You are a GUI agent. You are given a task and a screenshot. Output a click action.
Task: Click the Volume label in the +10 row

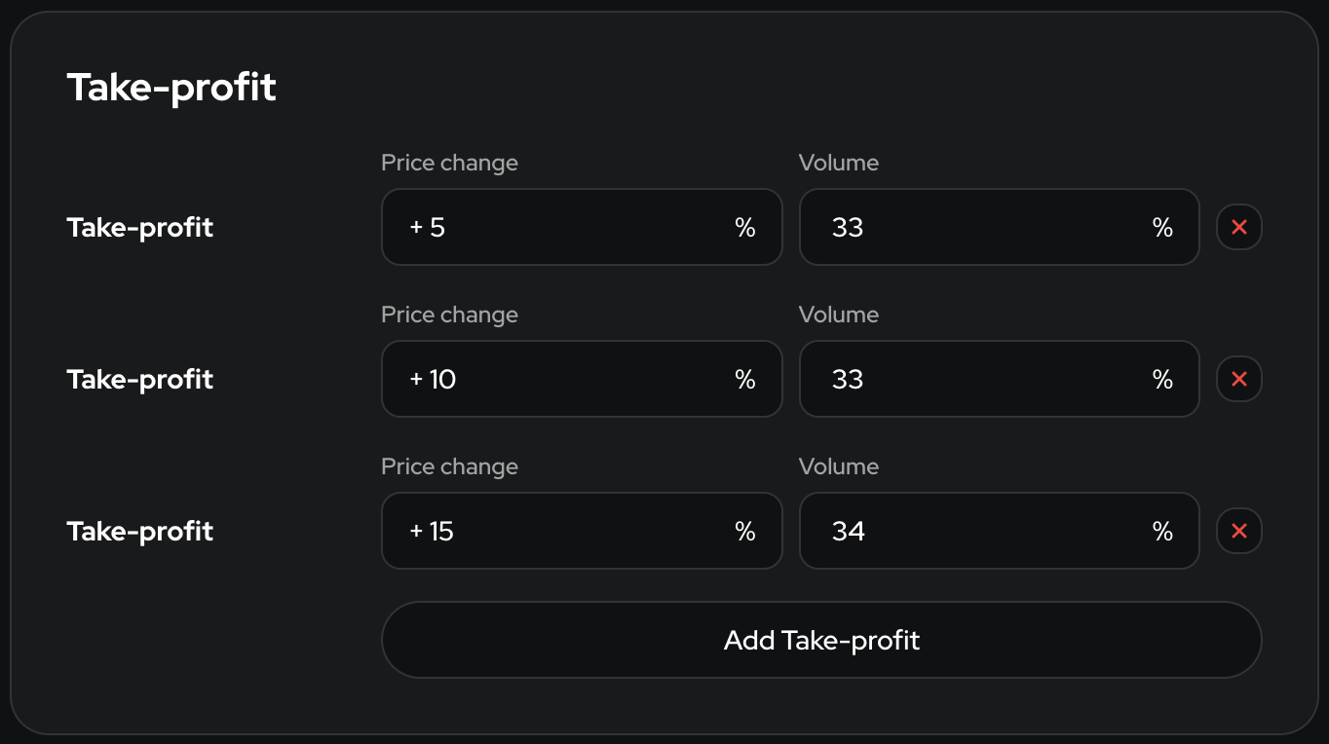(838, 315)
